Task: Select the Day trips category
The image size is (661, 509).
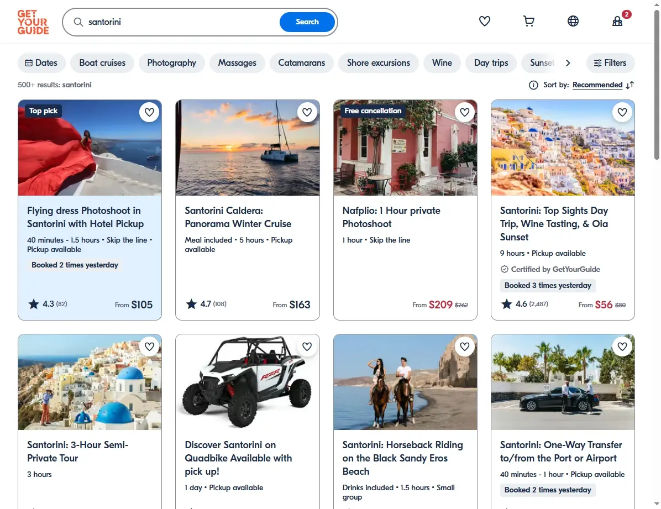Action: (x=491, y=63)
